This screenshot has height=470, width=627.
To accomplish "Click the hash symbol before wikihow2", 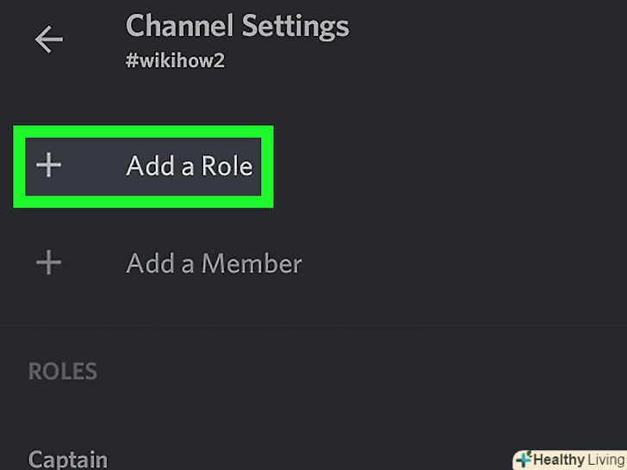I will pyautogui.click(x=132, y=62).
